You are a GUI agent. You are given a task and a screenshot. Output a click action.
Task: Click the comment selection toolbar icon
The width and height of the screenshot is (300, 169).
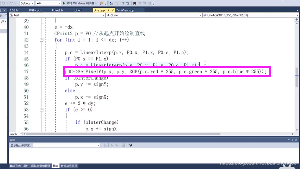(123, 3)
